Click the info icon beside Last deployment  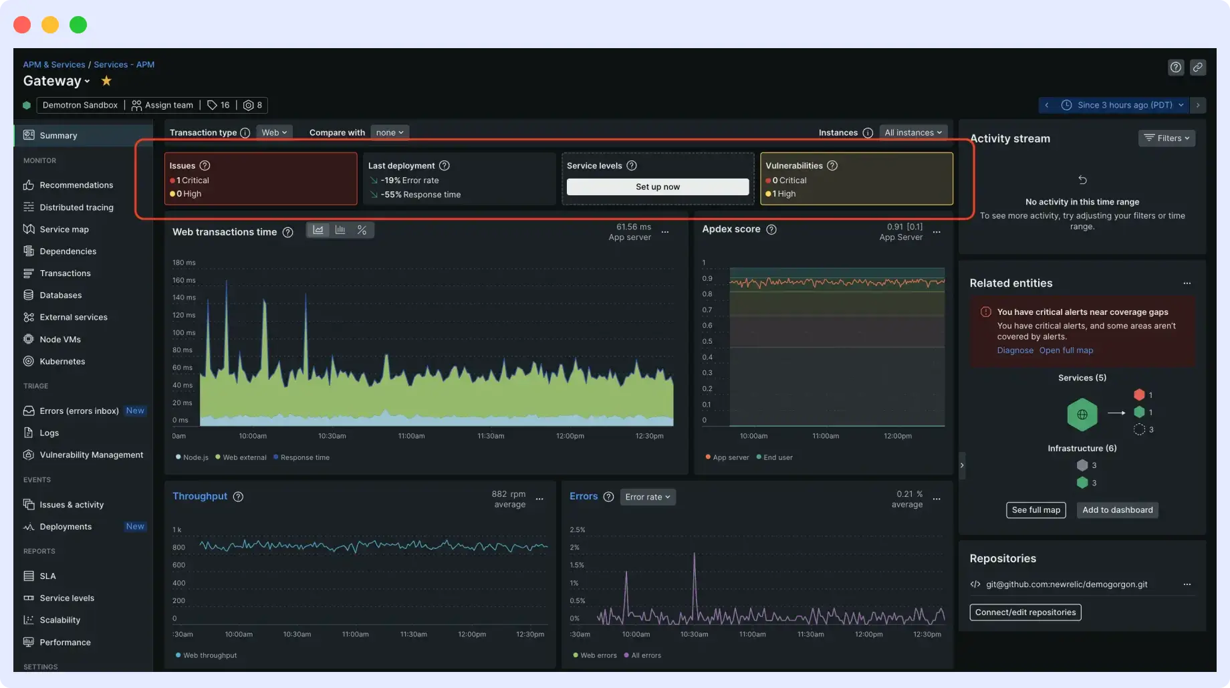tap(445, 166)
